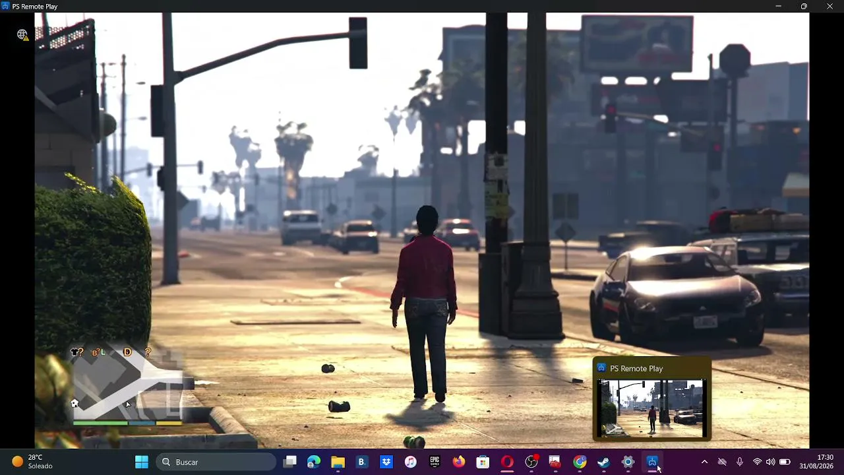Click the PS Remote Play title bar icon
Screen dimensions: 844x475
pyautogui.click(x=5, y=6)
